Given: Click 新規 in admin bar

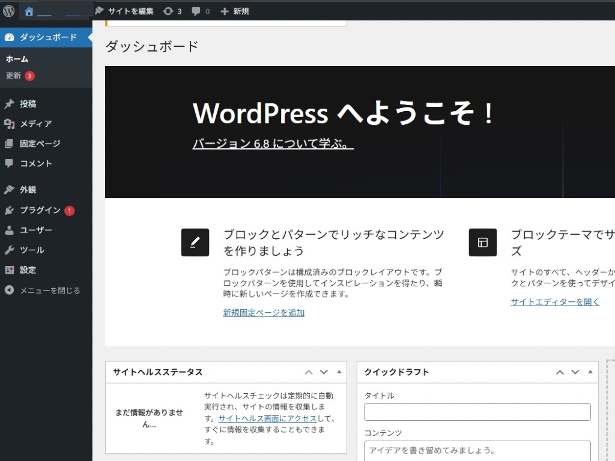Looking at the screenshot, I should point(241,11).
